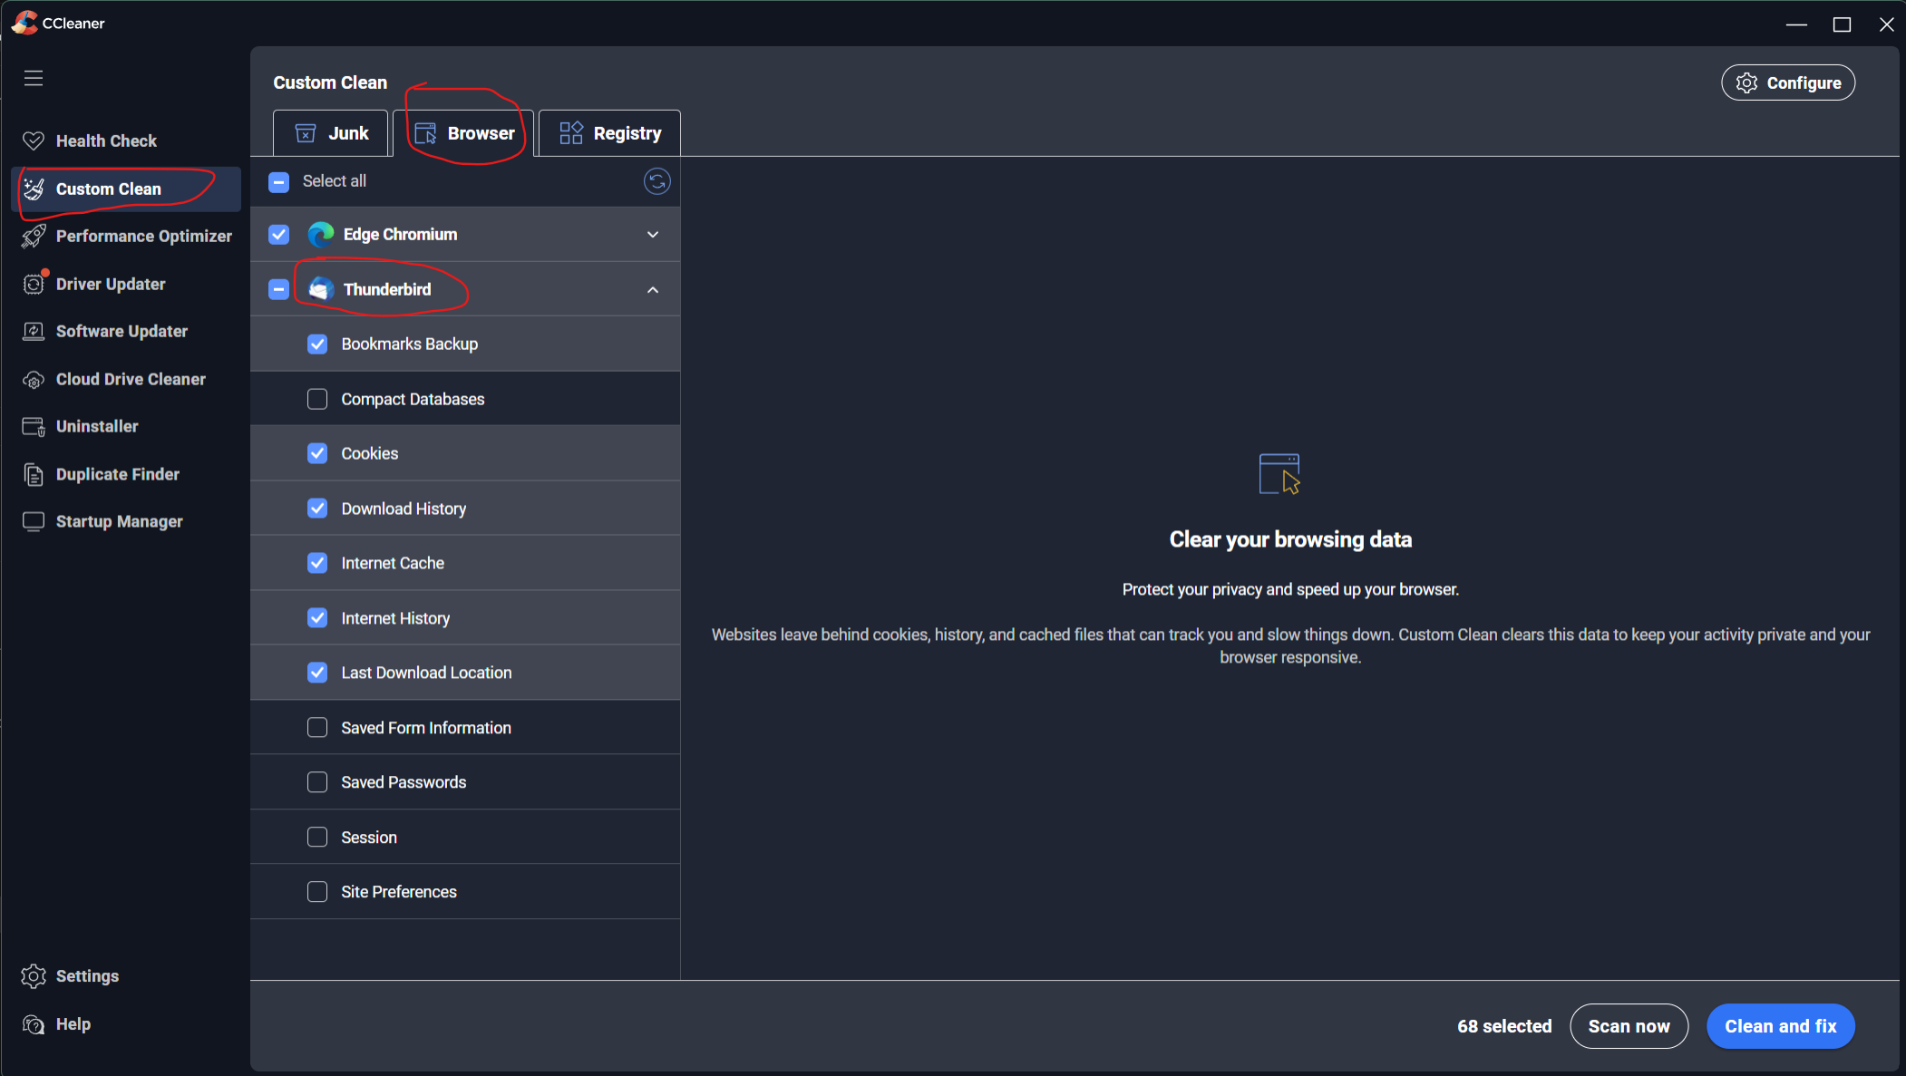Image resolution: width=1906 pixels, height=1076 pixels.
Task: Open Duplicate Finder section
Action: tap(126, 474)
